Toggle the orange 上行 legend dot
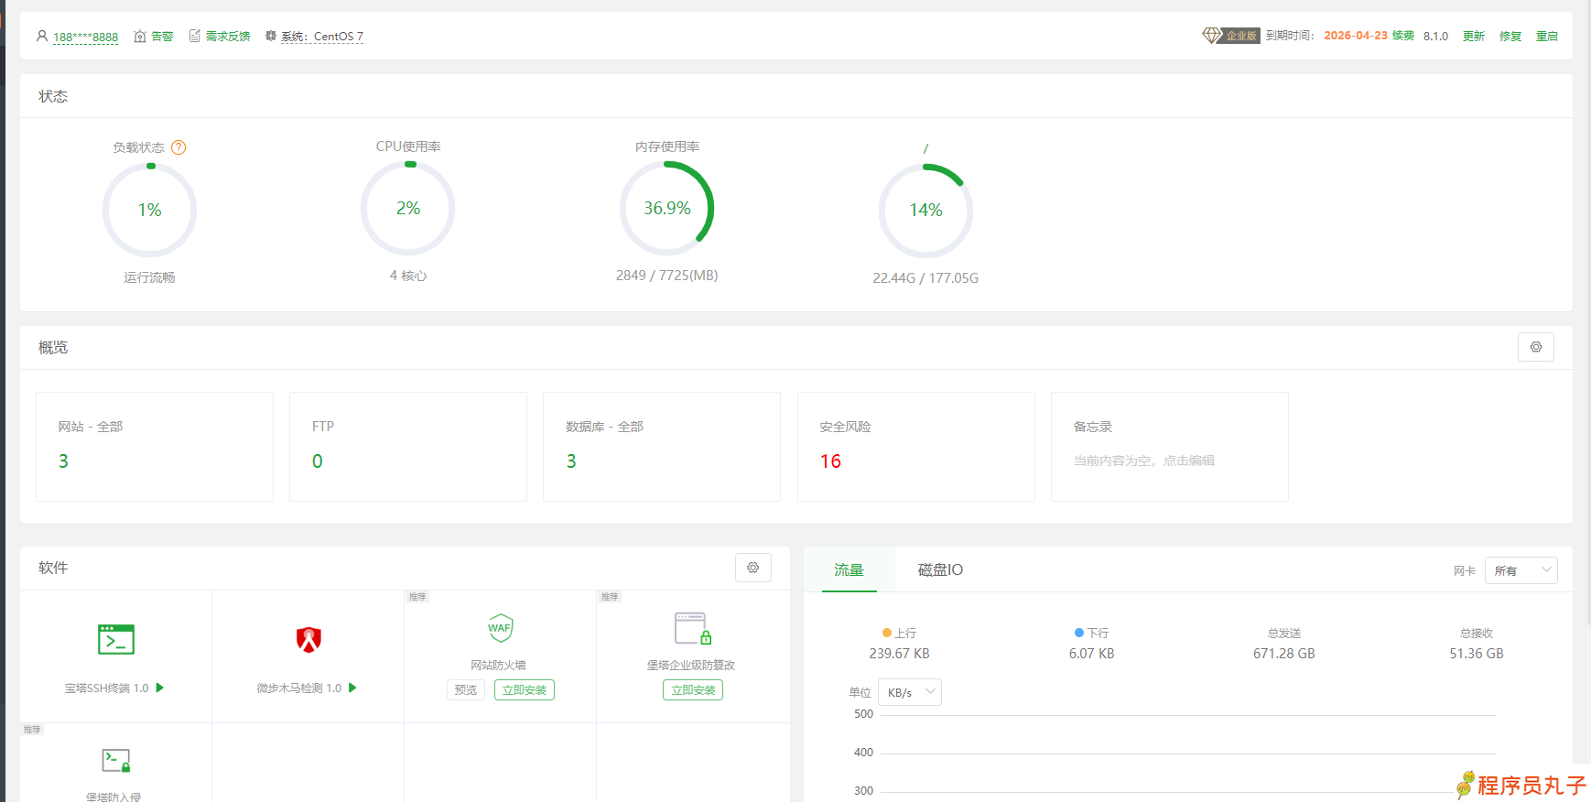1591x802 pixels. 887,633
